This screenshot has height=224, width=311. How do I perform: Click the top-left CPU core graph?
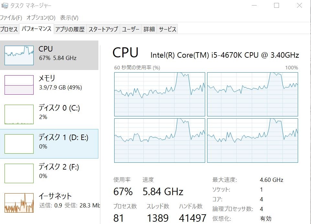[160, 94]
